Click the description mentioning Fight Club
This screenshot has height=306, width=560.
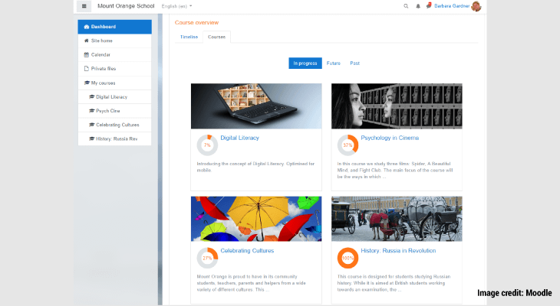(x=395, y=171)
